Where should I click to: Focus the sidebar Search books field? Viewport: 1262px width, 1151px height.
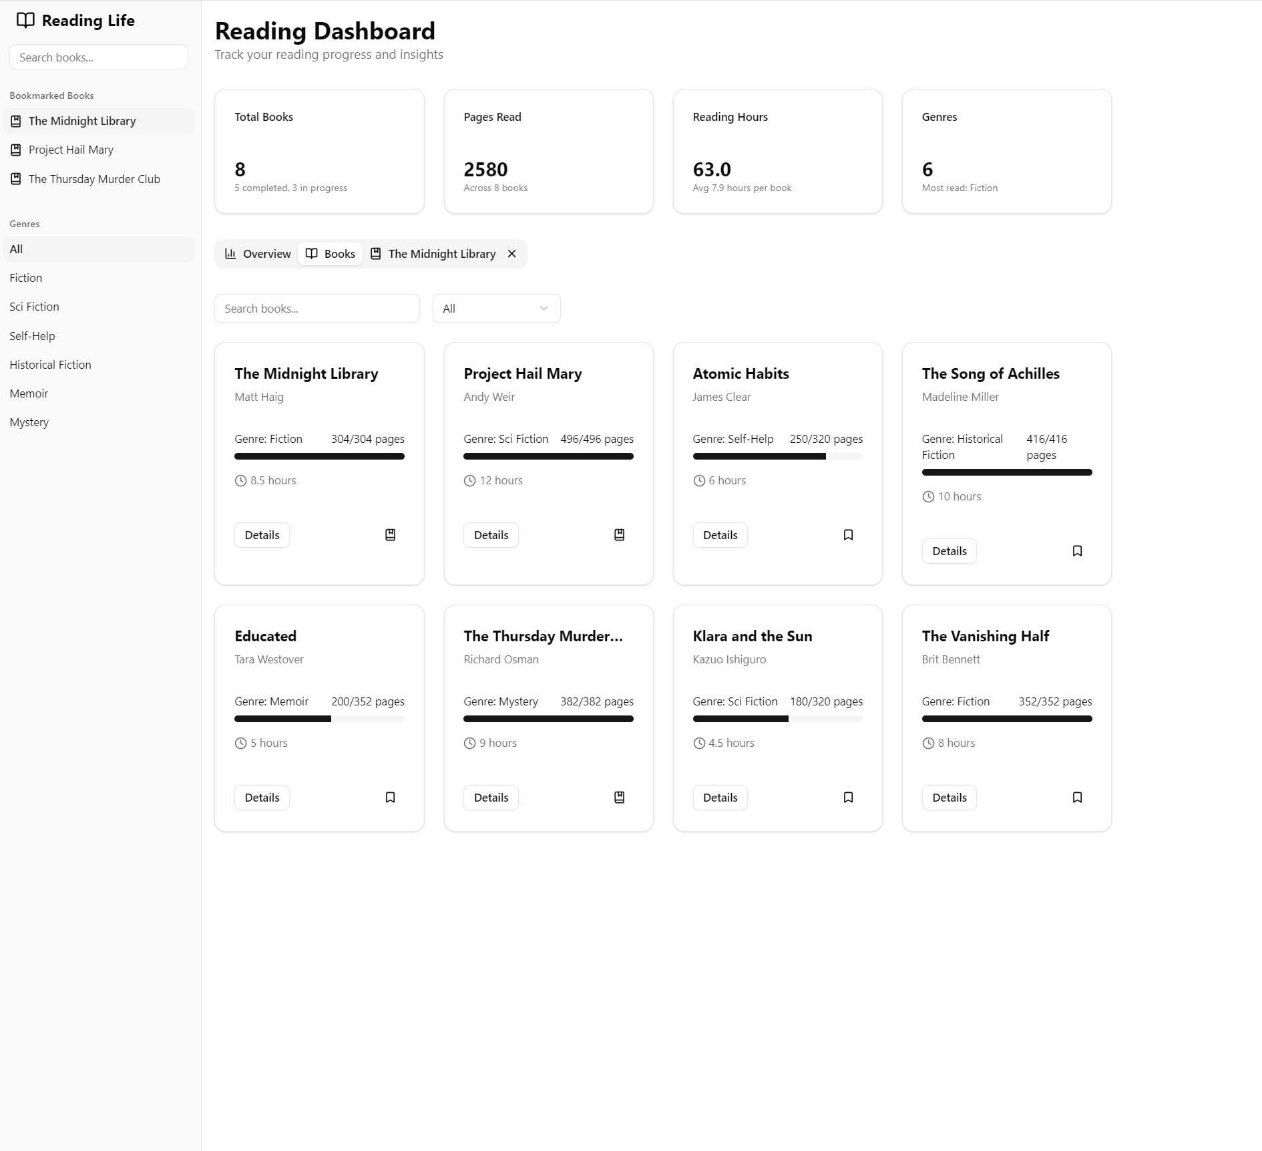[x=99, y=57]
